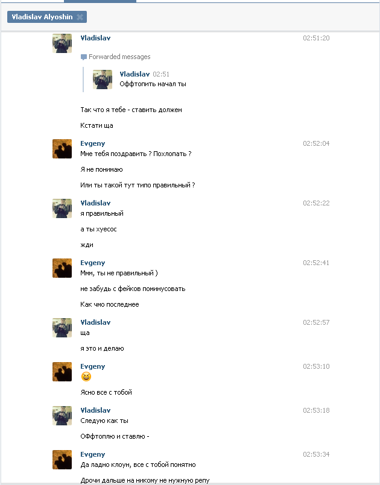Click Vladislav name link at 02:53:18

(x=95, y=410)
